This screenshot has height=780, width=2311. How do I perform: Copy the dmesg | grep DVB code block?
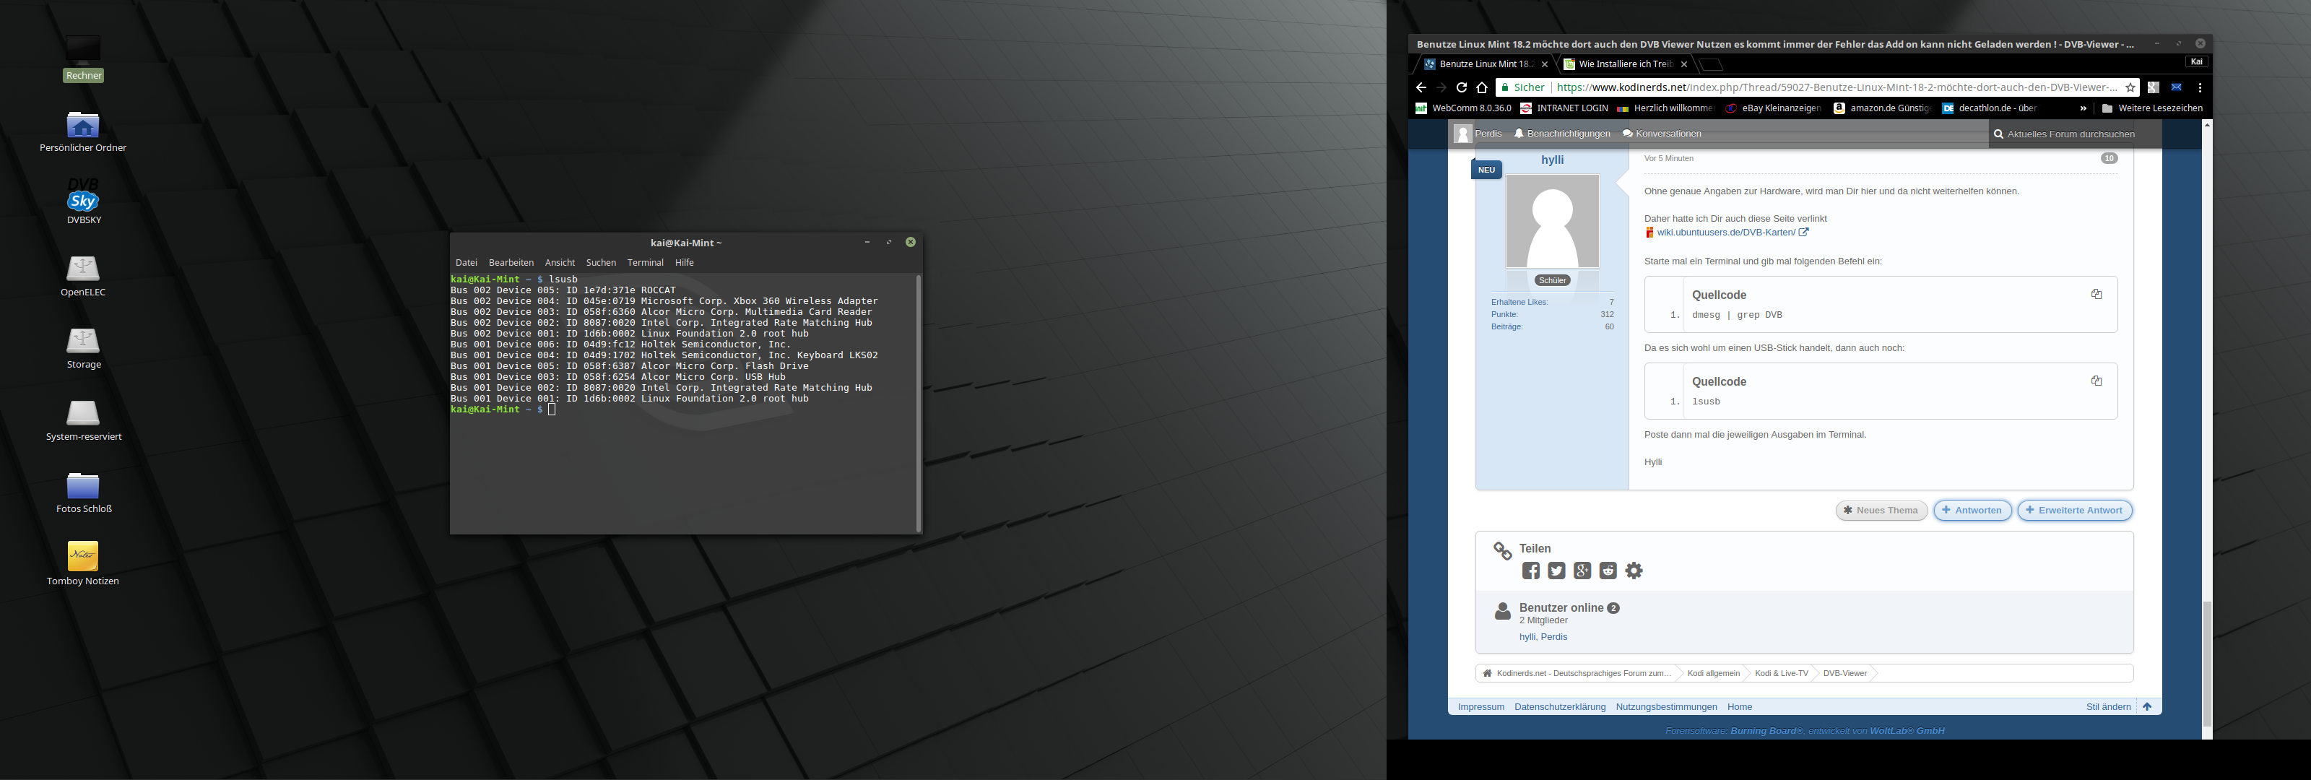(x=2097, y=295)
